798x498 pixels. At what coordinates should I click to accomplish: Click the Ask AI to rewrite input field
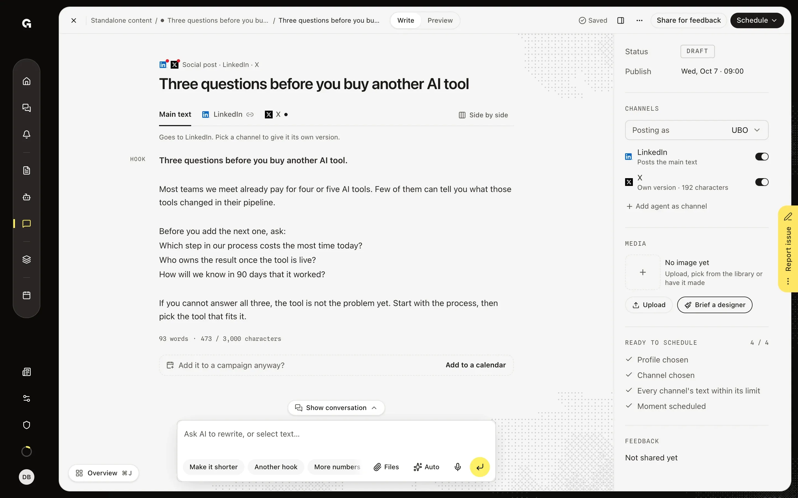point(336,434)
